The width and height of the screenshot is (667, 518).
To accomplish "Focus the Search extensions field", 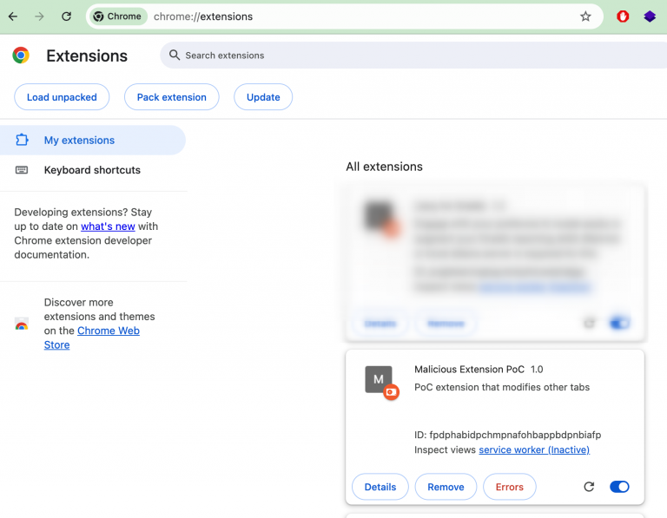I will 413,56.
